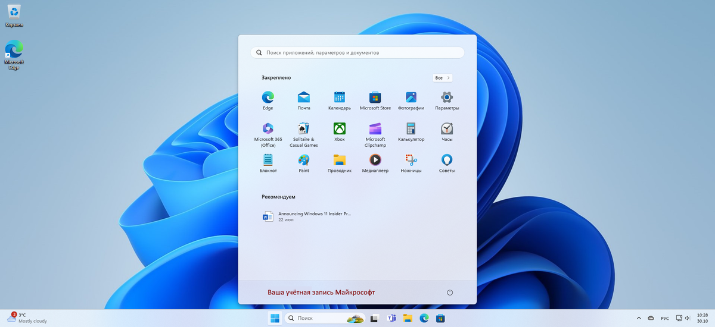
Task: Launch the Календарь app
Action: [x=340, y=100]
